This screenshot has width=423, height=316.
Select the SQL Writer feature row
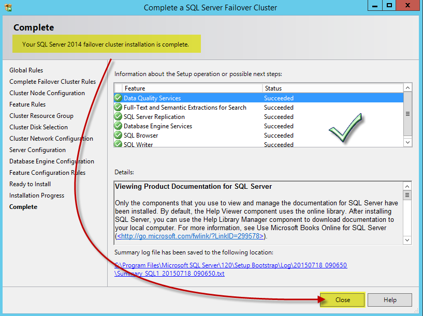[x=259, y=144]
